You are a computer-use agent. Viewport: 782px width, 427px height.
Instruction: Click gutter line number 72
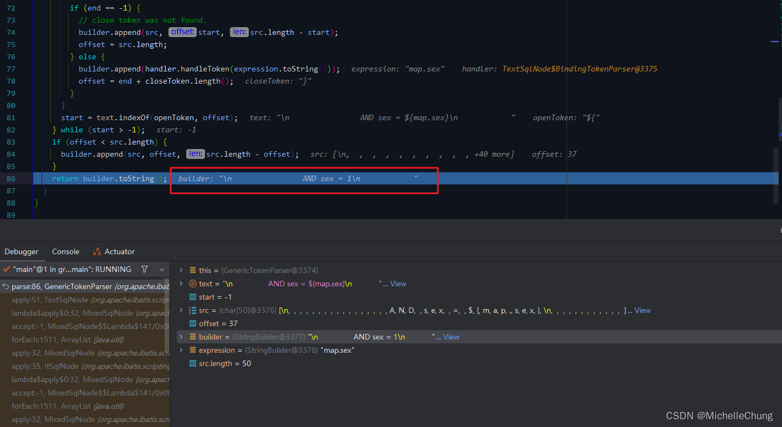pos(11,8)
